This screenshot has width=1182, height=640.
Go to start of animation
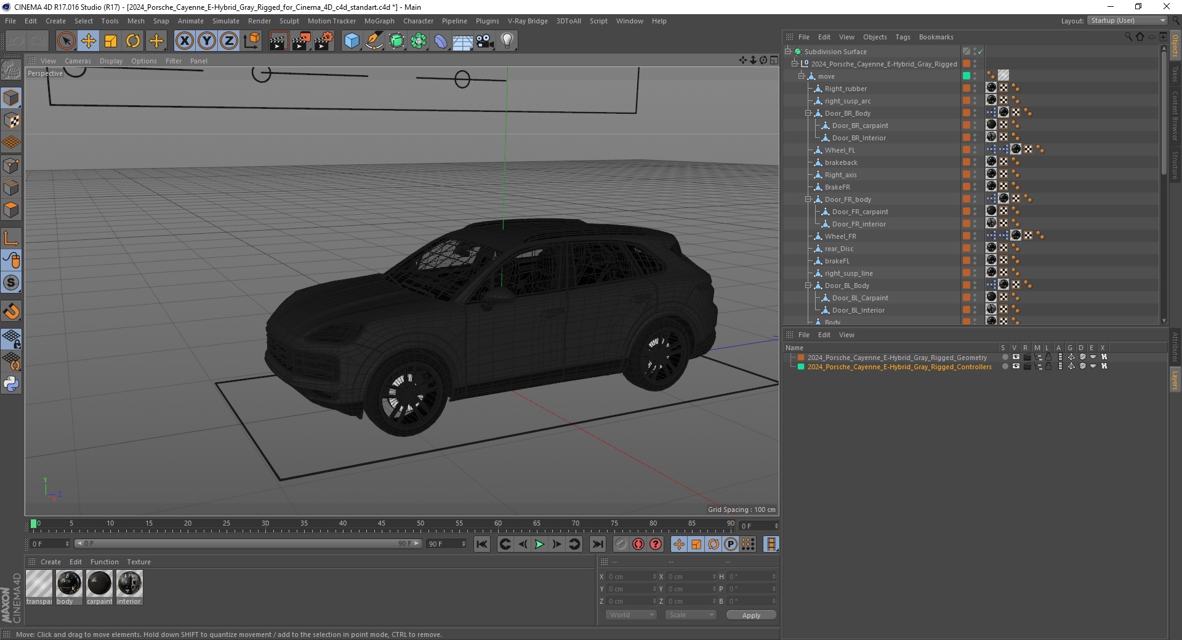tap(482, 544)
